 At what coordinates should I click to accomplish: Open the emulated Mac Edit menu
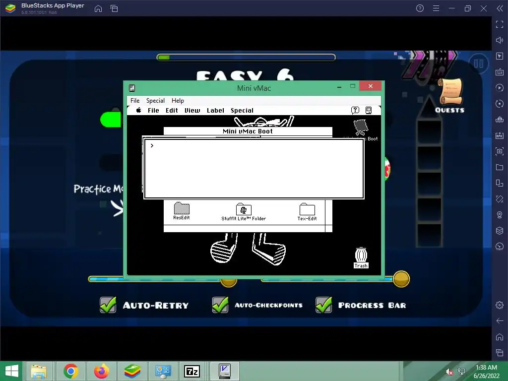(172, 111)
